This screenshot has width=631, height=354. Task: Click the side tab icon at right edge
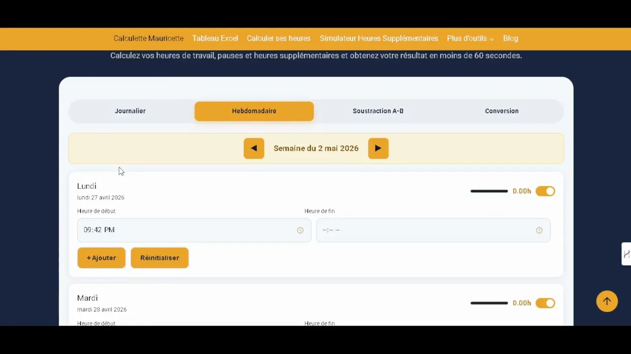tap(626, 254)
